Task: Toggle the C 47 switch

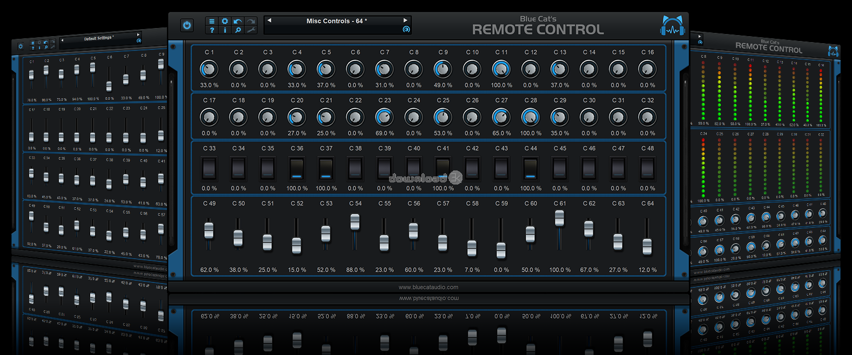Action: point(618,168)
